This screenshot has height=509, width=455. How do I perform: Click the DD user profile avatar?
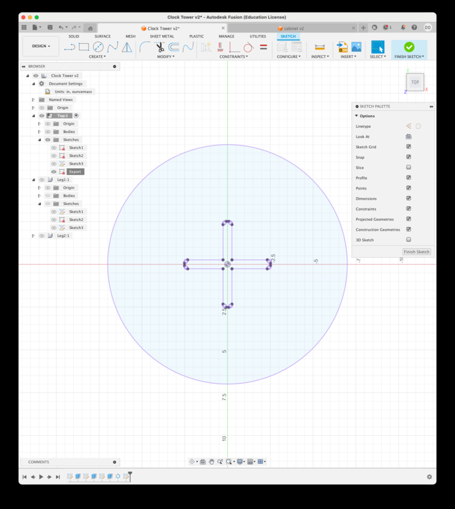[428, 27]
